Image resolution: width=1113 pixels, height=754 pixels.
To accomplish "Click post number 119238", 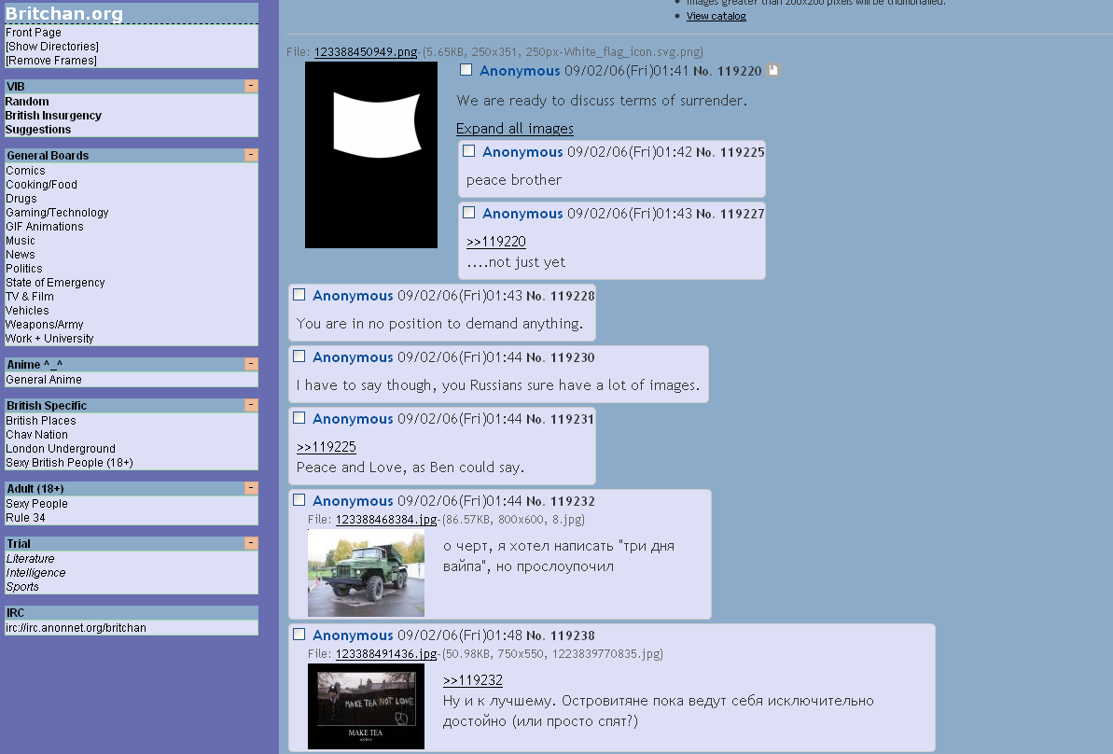I will click(x=573, y=635).
